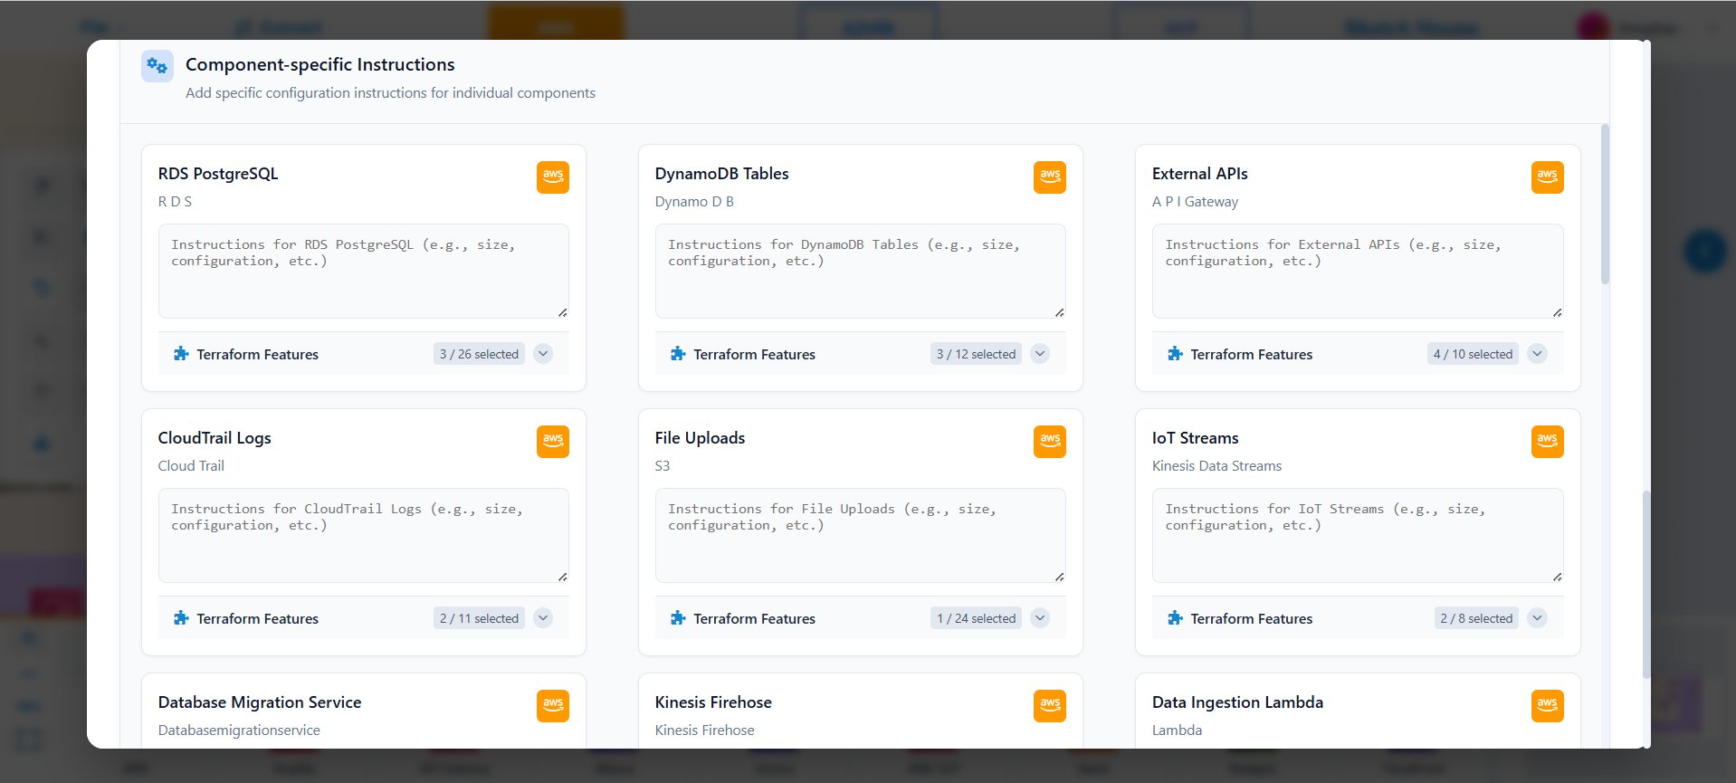Click the AWS badge on DynamoDB Tables card
The width and height of the screenshot is (1736, 783).
[1049, 177]
